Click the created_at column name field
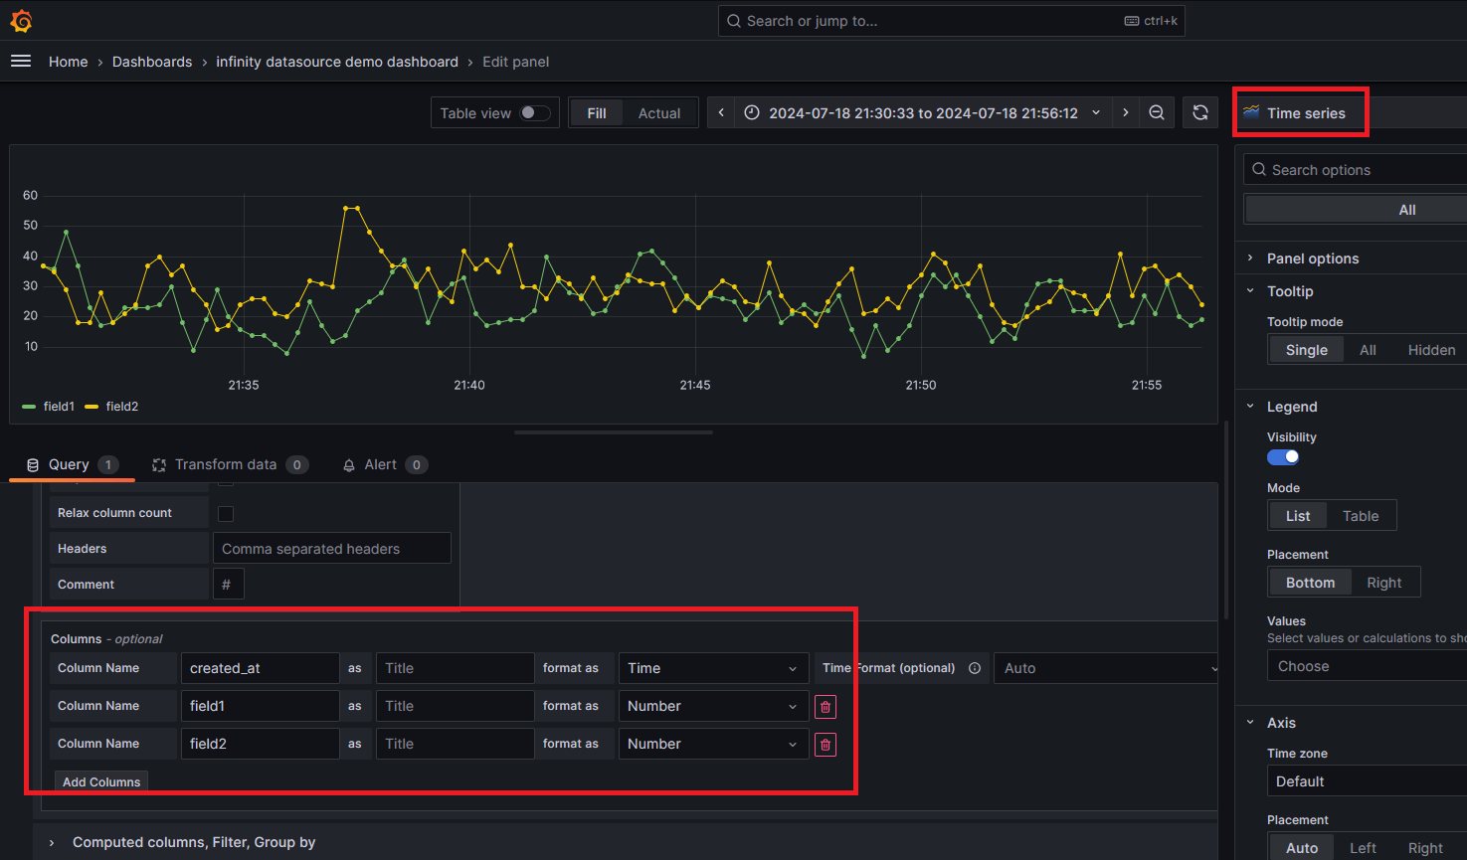 (x=260, y=668)
